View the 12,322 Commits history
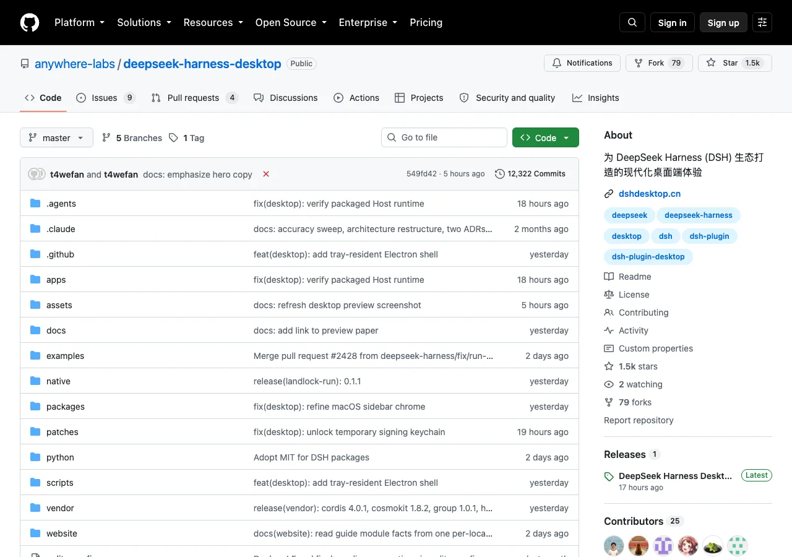Screen dimensions: 792x557 (x=530, y=174)
